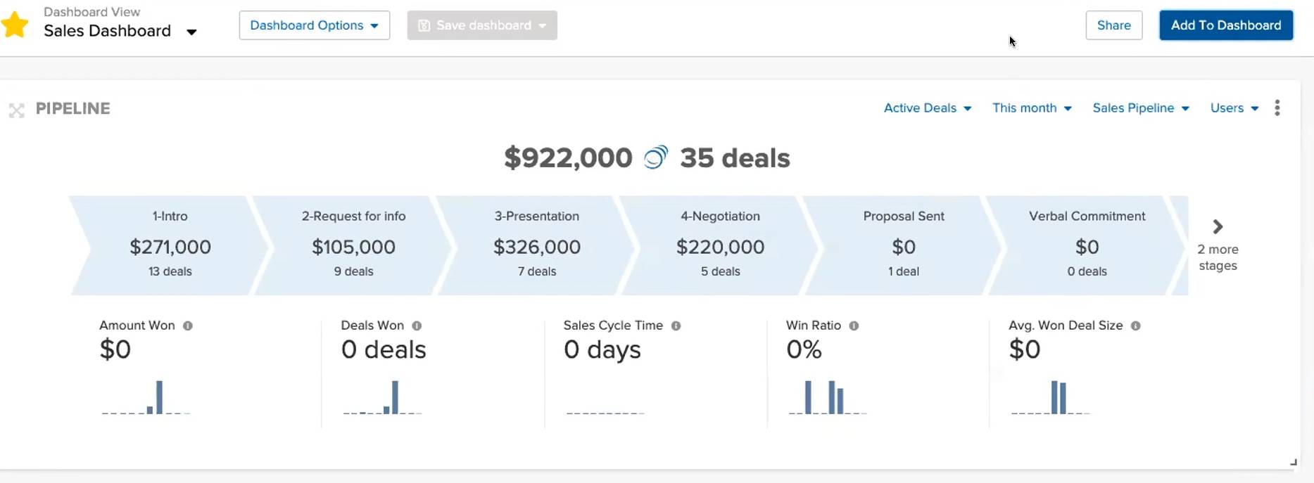Click the Add To Dashboard button
The width and height of the screenshot is (1314, 483).
1225,25
